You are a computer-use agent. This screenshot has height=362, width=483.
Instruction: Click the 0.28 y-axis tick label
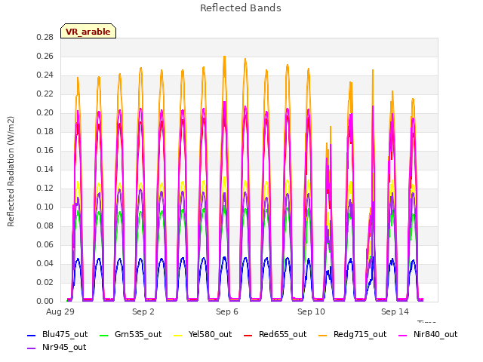[x=45, y=37]
